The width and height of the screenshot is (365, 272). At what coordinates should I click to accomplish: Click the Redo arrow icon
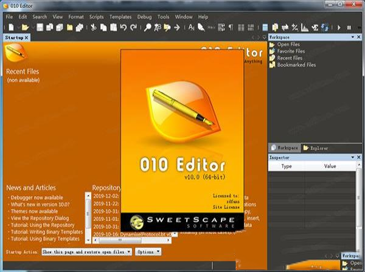[x=133, y=27]
